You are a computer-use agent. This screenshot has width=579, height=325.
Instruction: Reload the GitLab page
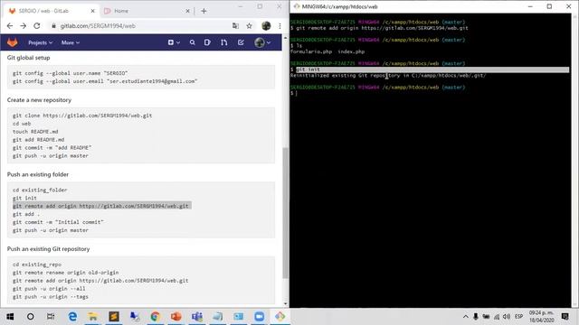pos(36,26)
